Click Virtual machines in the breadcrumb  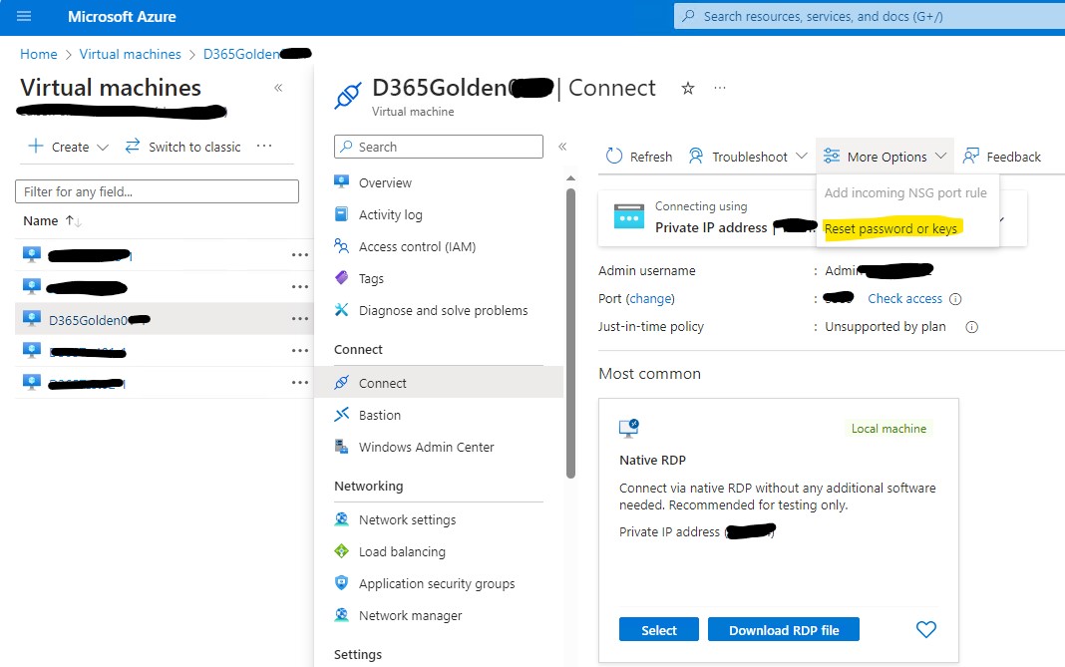131,55
